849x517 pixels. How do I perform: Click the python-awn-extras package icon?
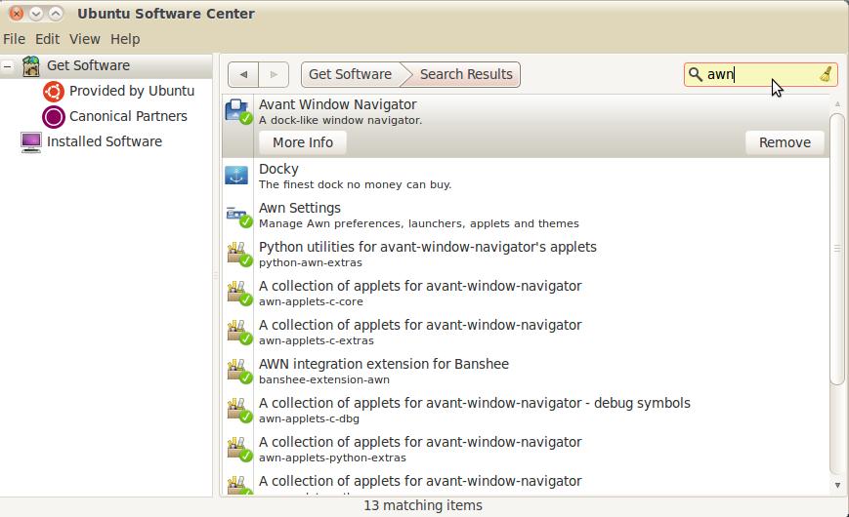point(238,255)
